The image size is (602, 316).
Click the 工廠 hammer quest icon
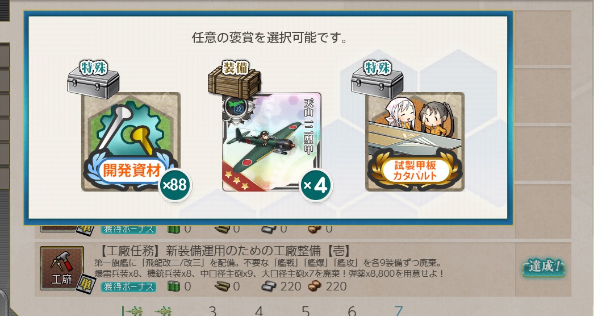[x=62, y=268]
